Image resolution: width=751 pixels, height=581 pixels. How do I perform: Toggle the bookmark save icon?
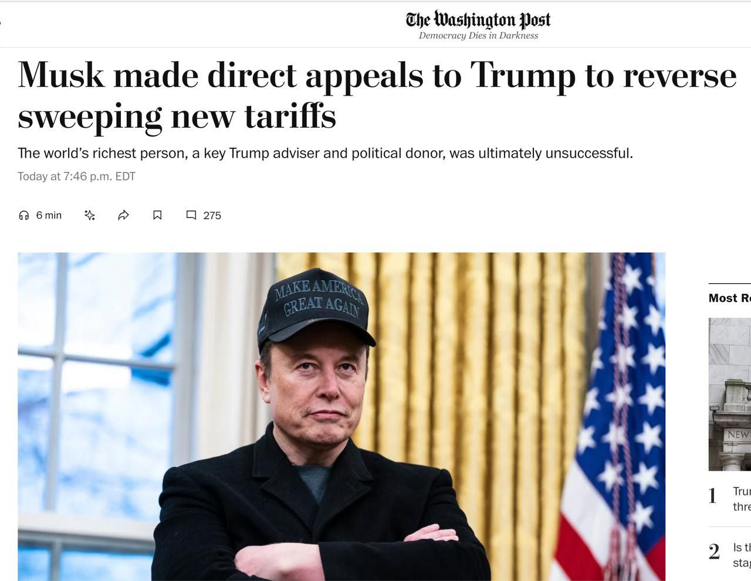click(x=157, y=215)
